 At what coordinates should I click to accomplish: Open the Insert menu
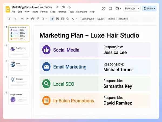click(35, 12)
